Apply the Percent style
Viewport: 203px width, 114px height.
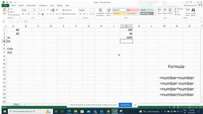84,14
